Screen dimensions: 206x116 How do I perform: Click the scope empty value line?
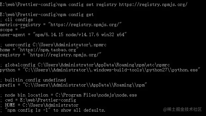pyautogui.click(x=13, y=30)
